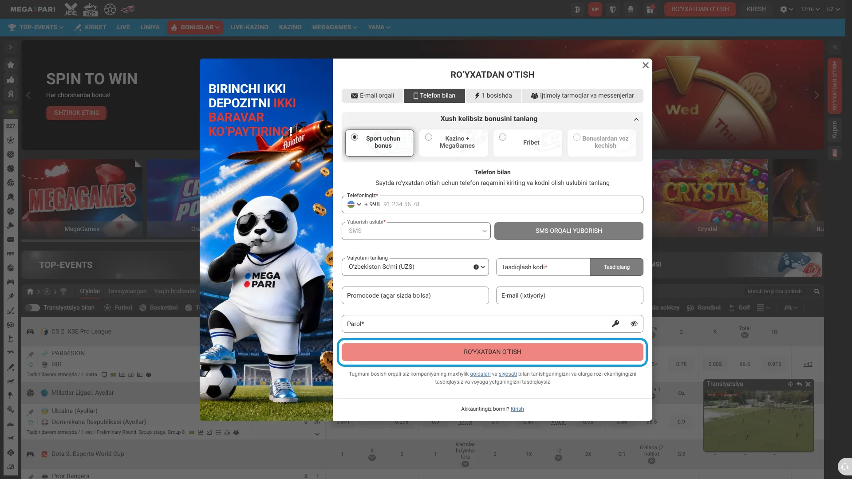Viewport: 852px width, 479px height.
Task: Focus the Parol password field
Action: pos(492,324)
